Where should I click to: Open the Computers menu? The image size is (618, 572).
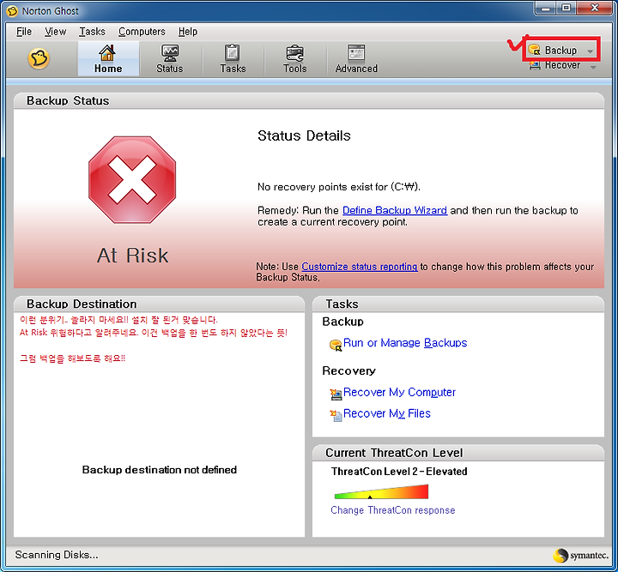pos(142,32)
